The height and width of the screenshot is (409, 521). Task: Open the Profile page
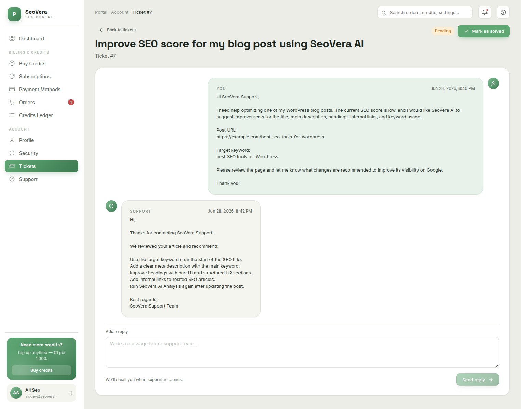[41, 140]
